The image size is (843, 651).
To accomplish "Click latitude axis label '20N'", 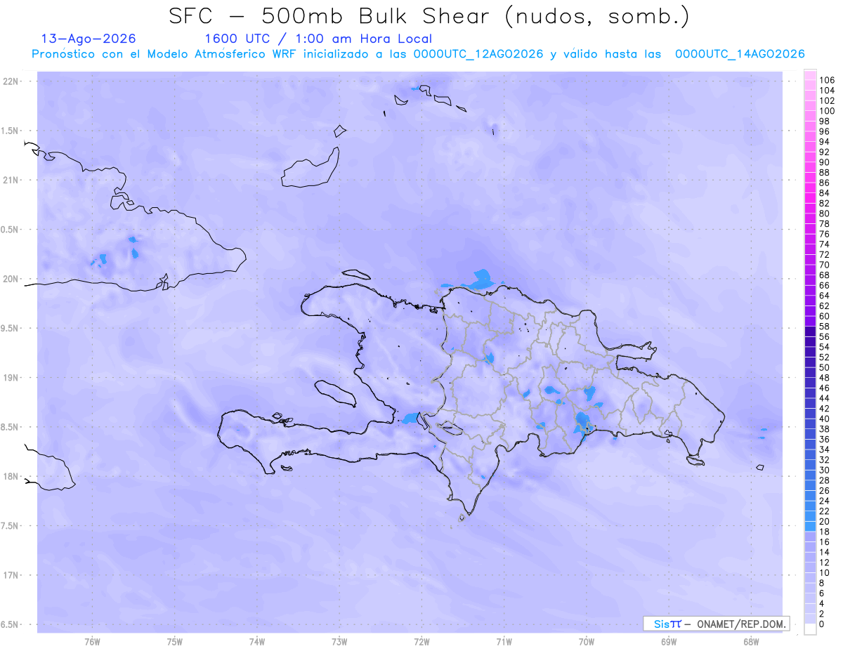I will [11, 279].
